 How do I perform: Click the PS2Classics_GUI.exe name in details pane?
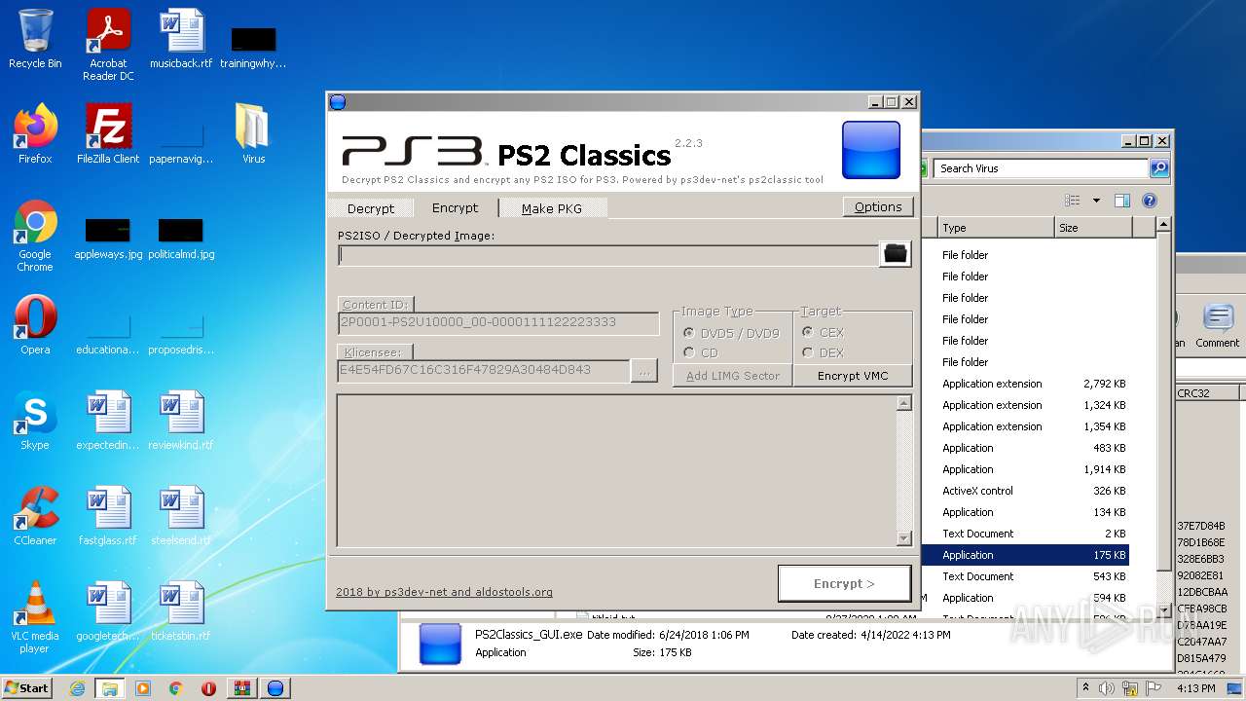[529, 635]
